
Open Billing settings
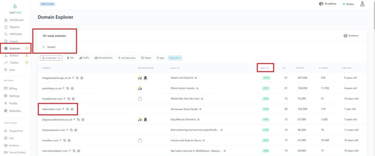click(x=11, y=88)
